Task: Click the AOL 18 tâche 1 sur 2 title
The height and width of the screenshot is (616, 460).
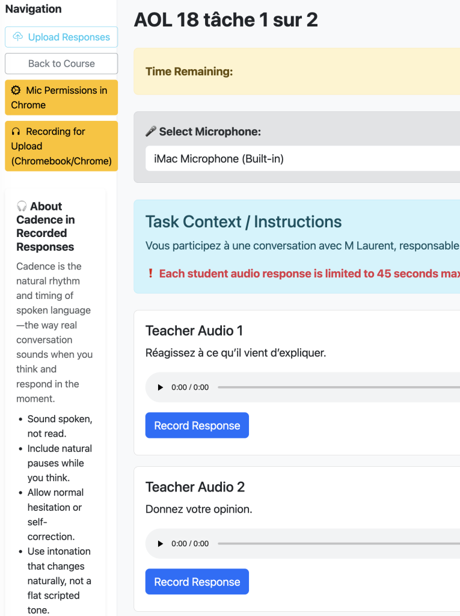Action: pos(225,20)
